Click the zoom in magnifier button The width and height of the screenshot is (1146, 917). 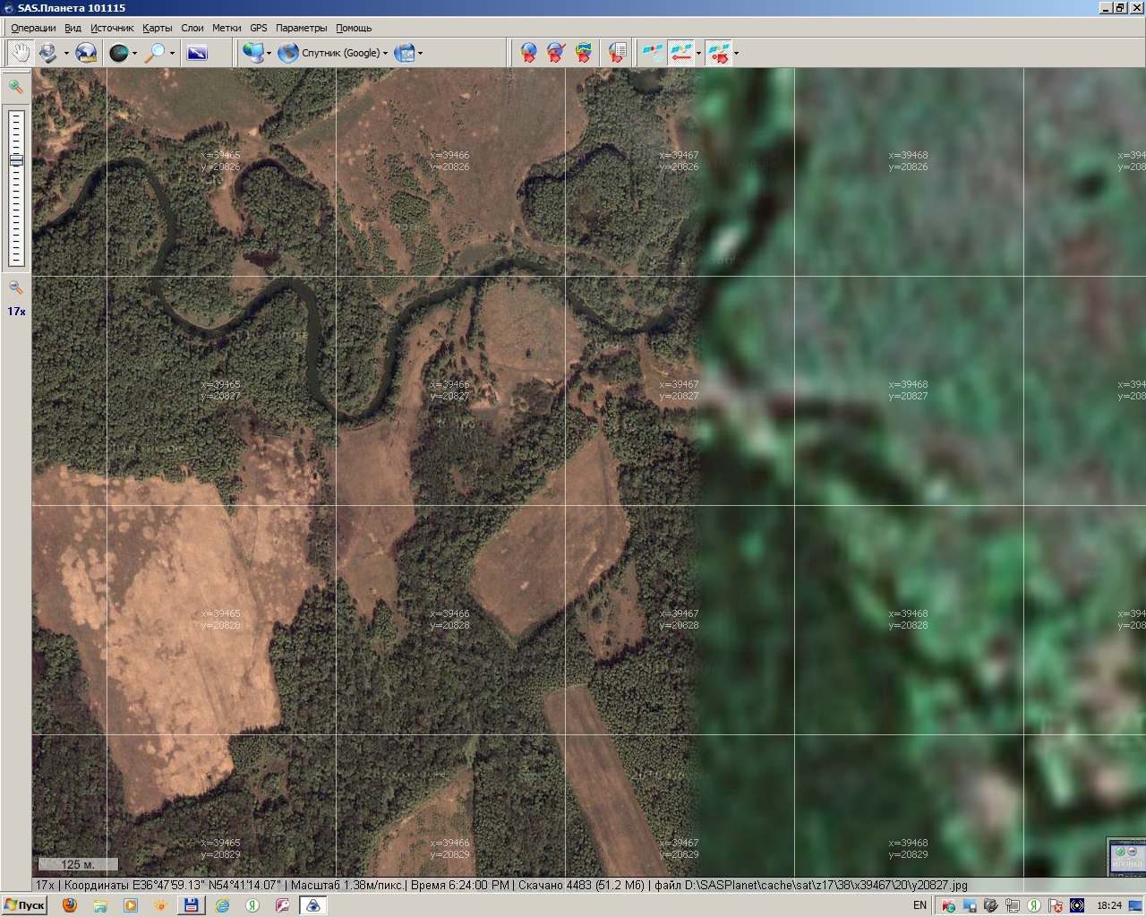(x=15, y=87)
